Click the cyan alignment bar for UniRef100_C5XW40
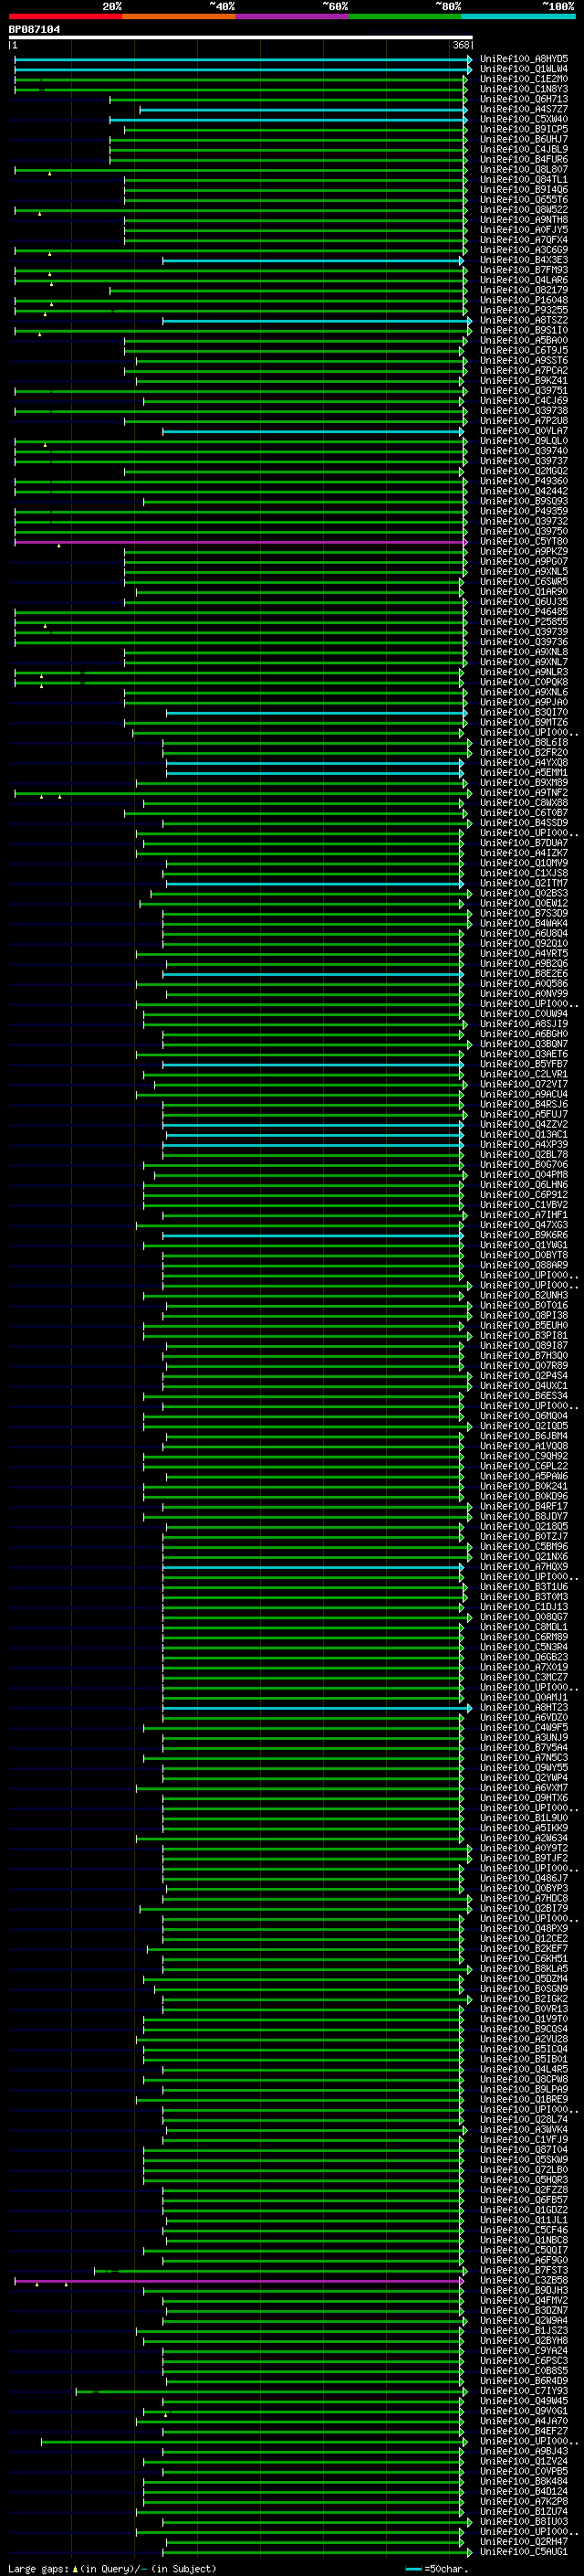This screenshot has height=2576, width=584. tap(287, 120)
